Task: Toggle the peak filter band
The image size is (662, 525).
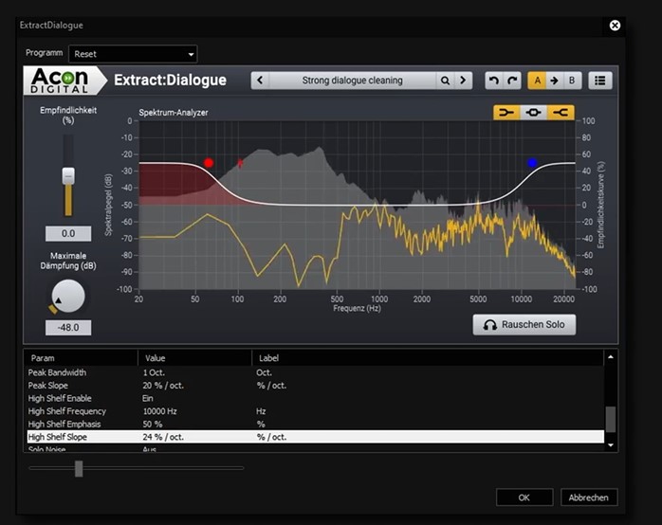Action: pyautogui.click(x=534, y=113)
